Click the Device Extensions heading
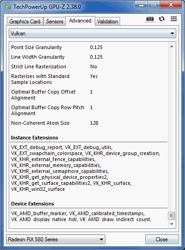Image resolution: width=185 pixels, height=250 pixels. [33, 204]
